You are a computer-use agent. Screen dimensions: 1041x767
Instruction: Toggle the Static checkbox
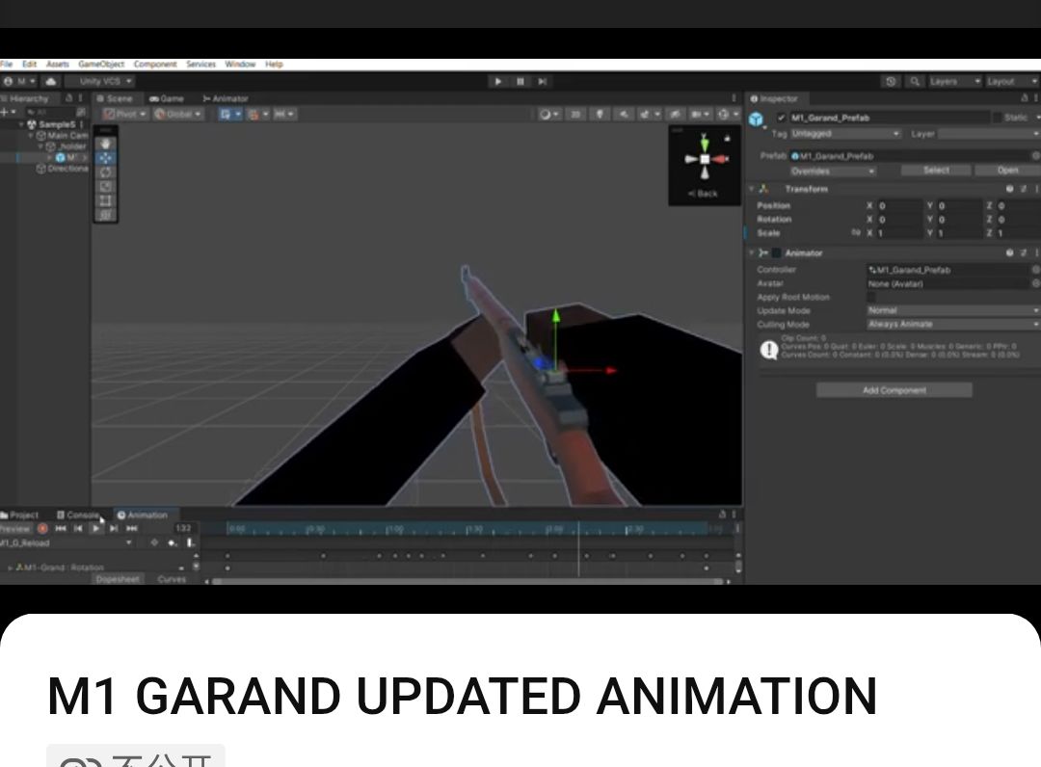(997, 118)
